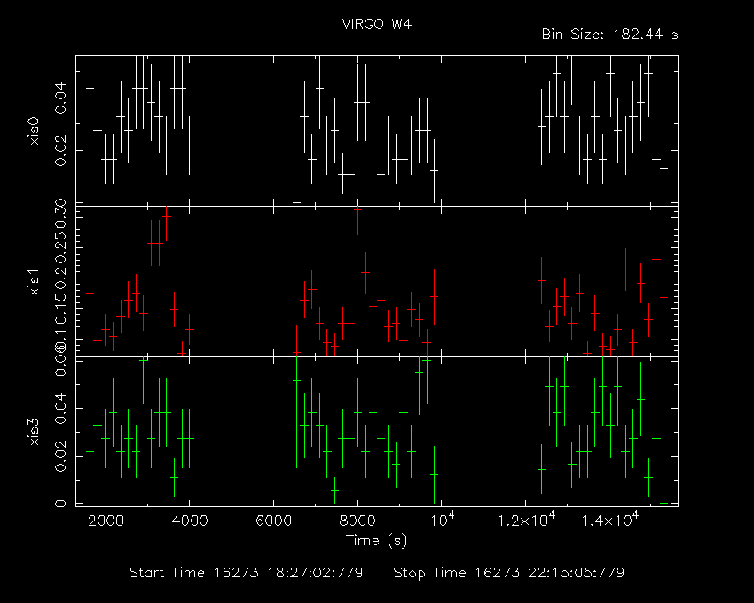The height and width of the screenshot is (603, 754).
Task: Select the xis0 y-axis label
Action: (35, 130)
